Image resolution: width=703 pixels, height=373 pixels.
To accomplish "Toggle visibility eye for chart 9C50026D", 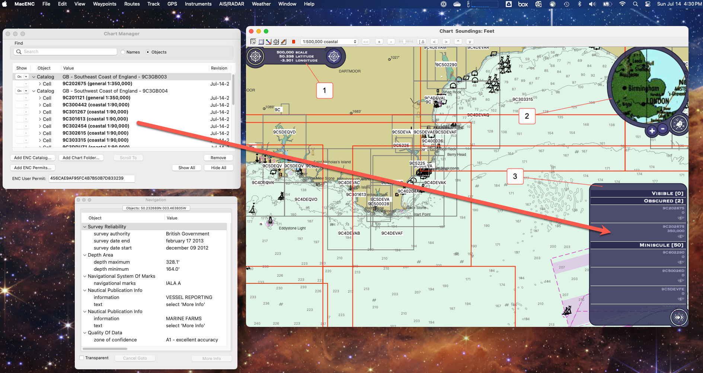I will coord(681,280).
